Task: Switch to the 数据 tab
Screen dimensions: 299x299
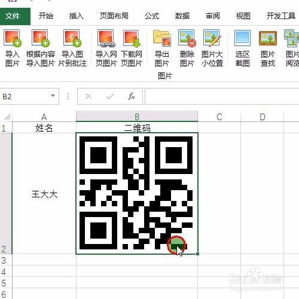Action: pyautogui.click(x=182, y=16)
